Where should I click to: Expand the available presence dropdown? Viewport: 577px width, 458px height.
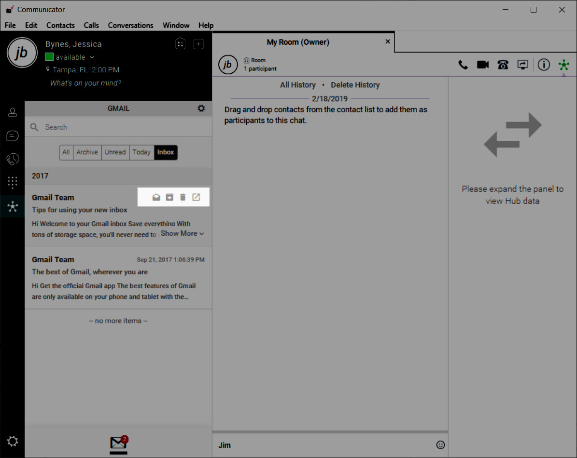click(x=92, y=57)
